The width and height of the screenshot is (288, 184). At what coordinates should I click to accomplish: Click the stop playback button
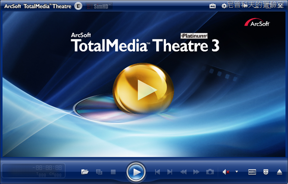tap(113, 172)
